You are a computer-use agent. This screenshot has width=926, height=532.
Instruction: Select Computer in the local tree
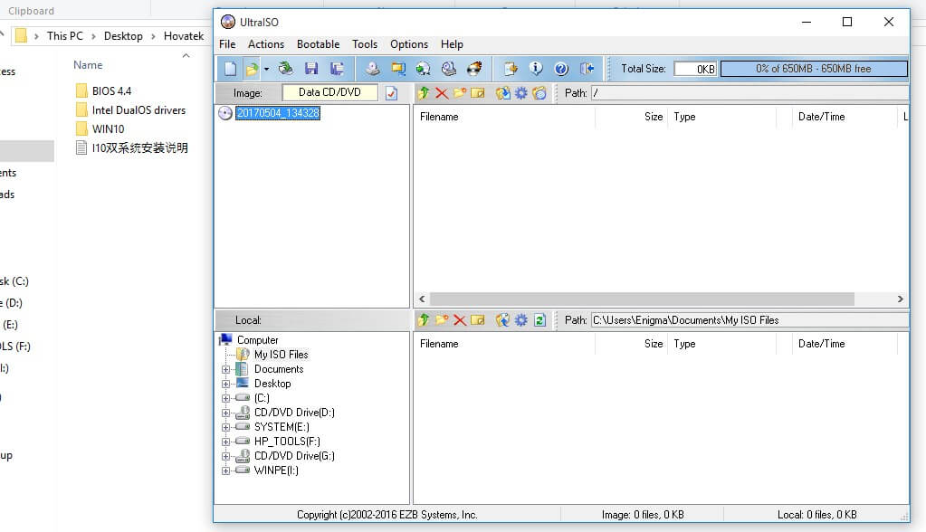257,340
